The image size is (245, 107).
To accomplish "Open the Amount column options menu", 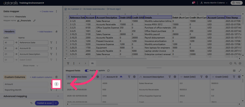I will tap(56, 84).
